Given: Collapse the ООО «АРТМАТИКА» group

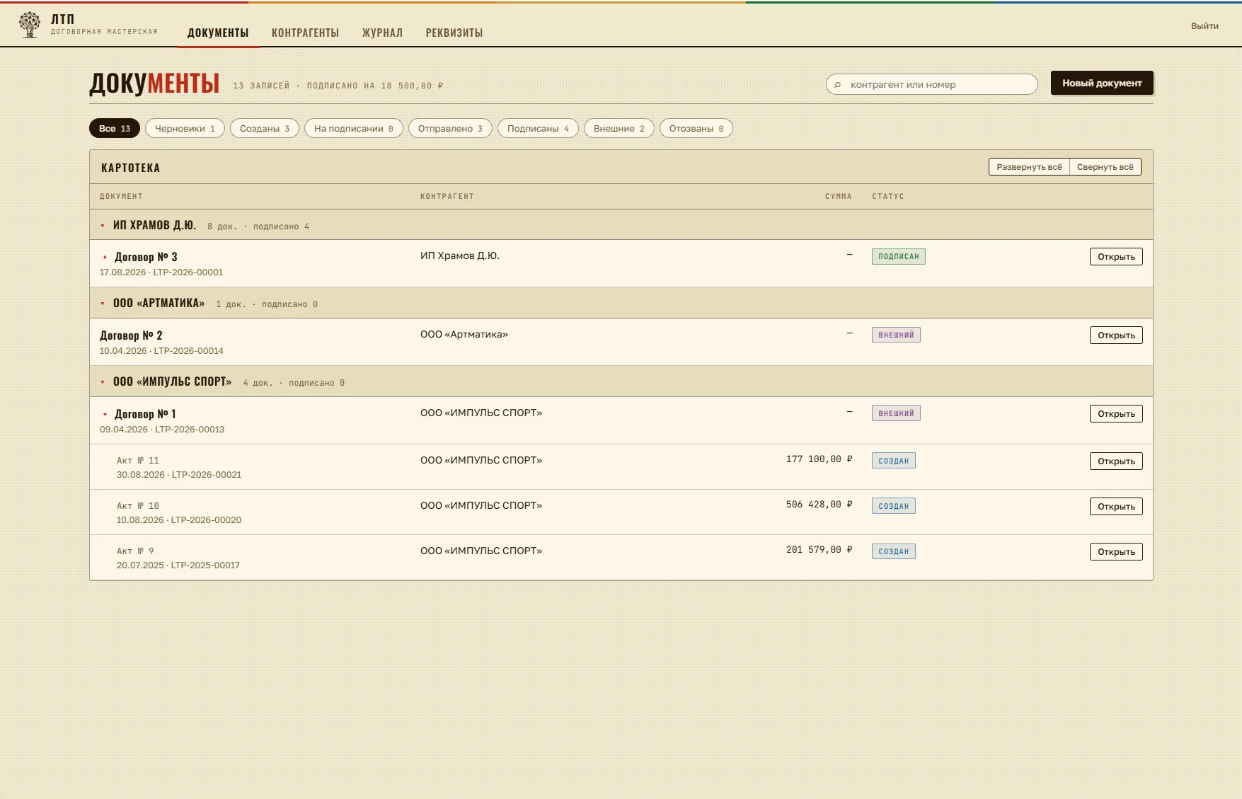Looking at the screenshot, I should pyautogui.click(x=103, y=304).
